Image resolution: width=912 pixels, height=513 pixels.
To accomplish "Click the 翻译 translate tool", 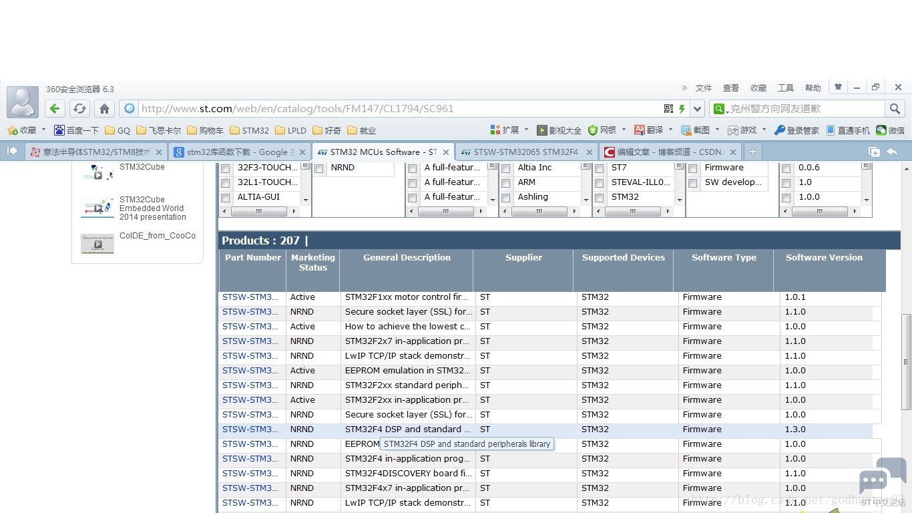I will tap(648, 130).
